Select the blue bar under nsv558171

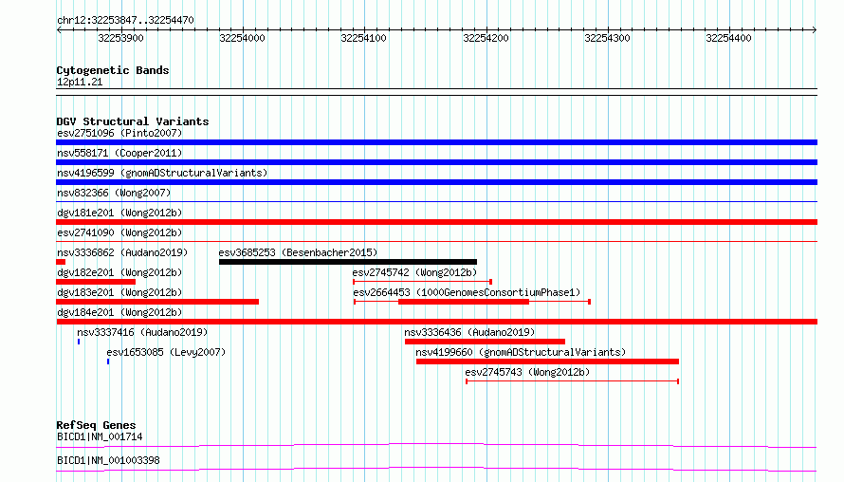[x=436, y=162]
